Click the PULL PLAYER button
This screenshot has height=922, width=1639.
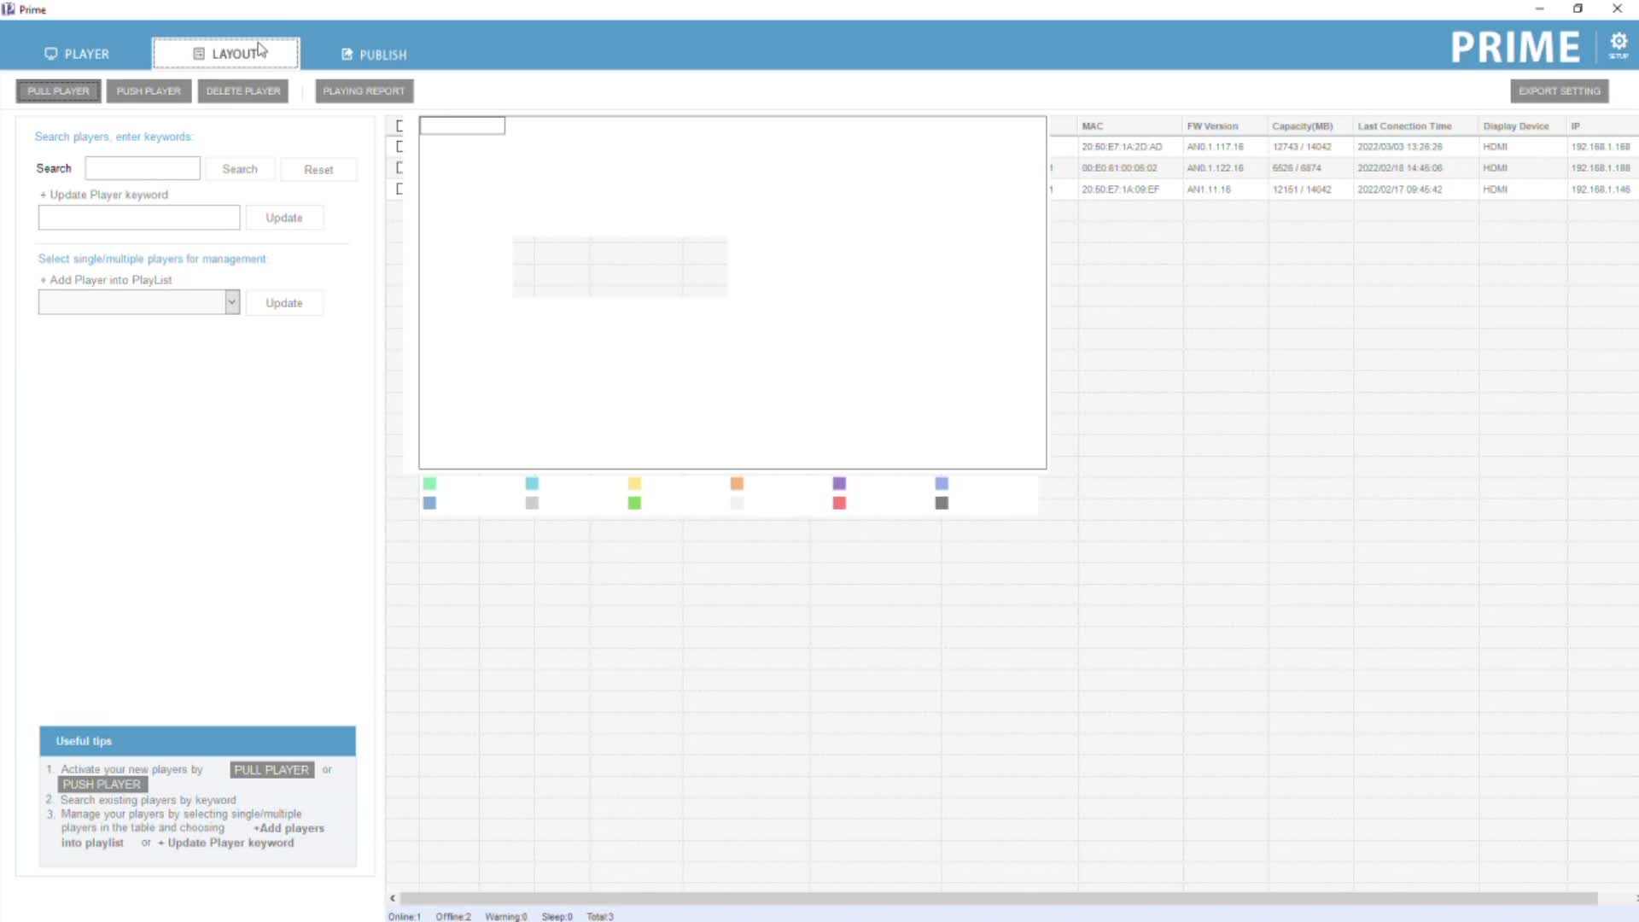click(x=58, y=91)
